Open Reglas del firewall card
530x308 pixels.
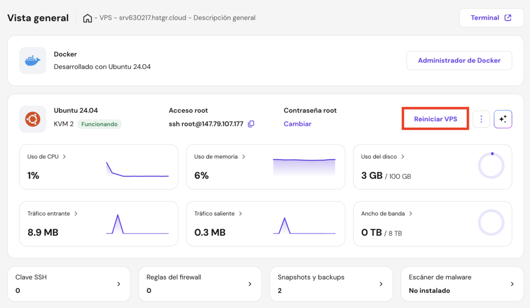click(x=200, y=284)
